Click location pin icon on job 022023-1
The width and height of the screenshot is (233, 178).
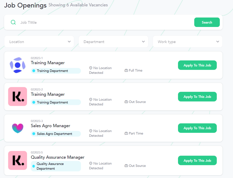91,68
